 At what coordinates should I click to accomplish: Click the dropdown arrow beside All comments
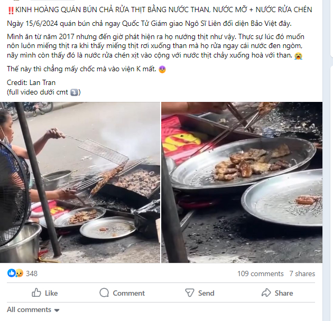(57, 310)
